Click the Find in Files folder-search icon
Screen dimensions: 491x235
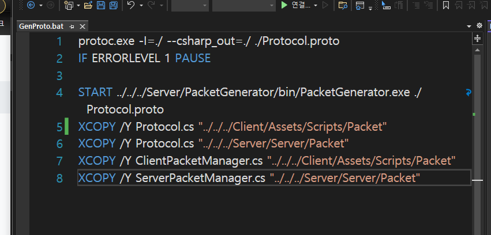coord(343,5)
